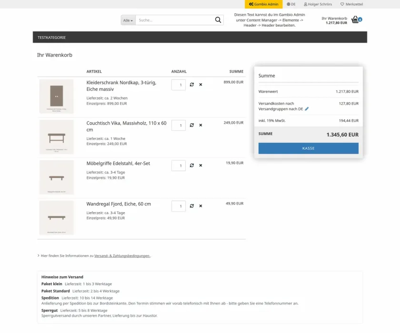Open Gambio Admin panel
The width and height of the screenshot is (400, 333).
click(x=263, y=4)
